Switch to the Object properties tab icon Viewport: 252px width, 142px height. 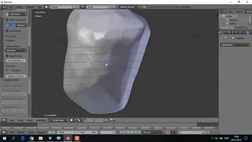[x=240, y=32]
